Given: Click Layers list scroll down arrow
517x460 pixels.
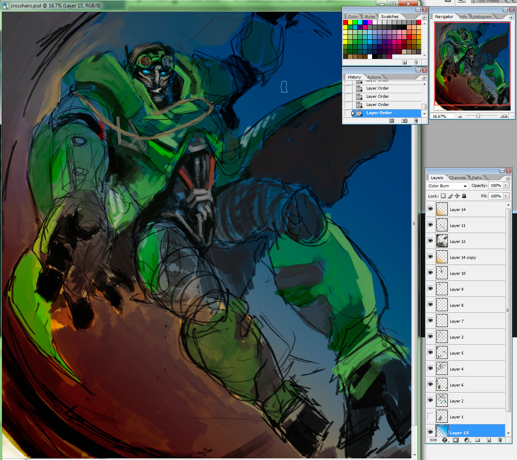Looking at the screenshot, I should pyautogui.click(x=508, y=433).
